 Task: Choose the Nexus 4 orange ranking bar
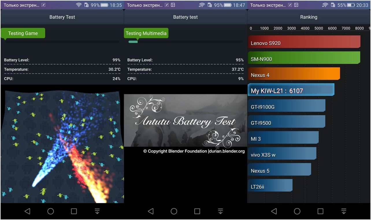[294, 74]
